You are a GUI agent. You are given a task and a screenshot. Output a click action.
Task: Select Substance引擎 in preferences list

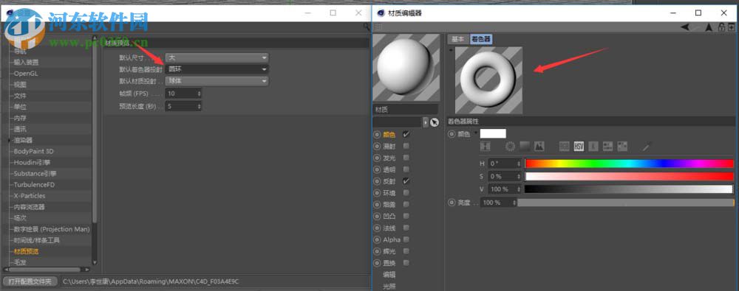point(35,173)
